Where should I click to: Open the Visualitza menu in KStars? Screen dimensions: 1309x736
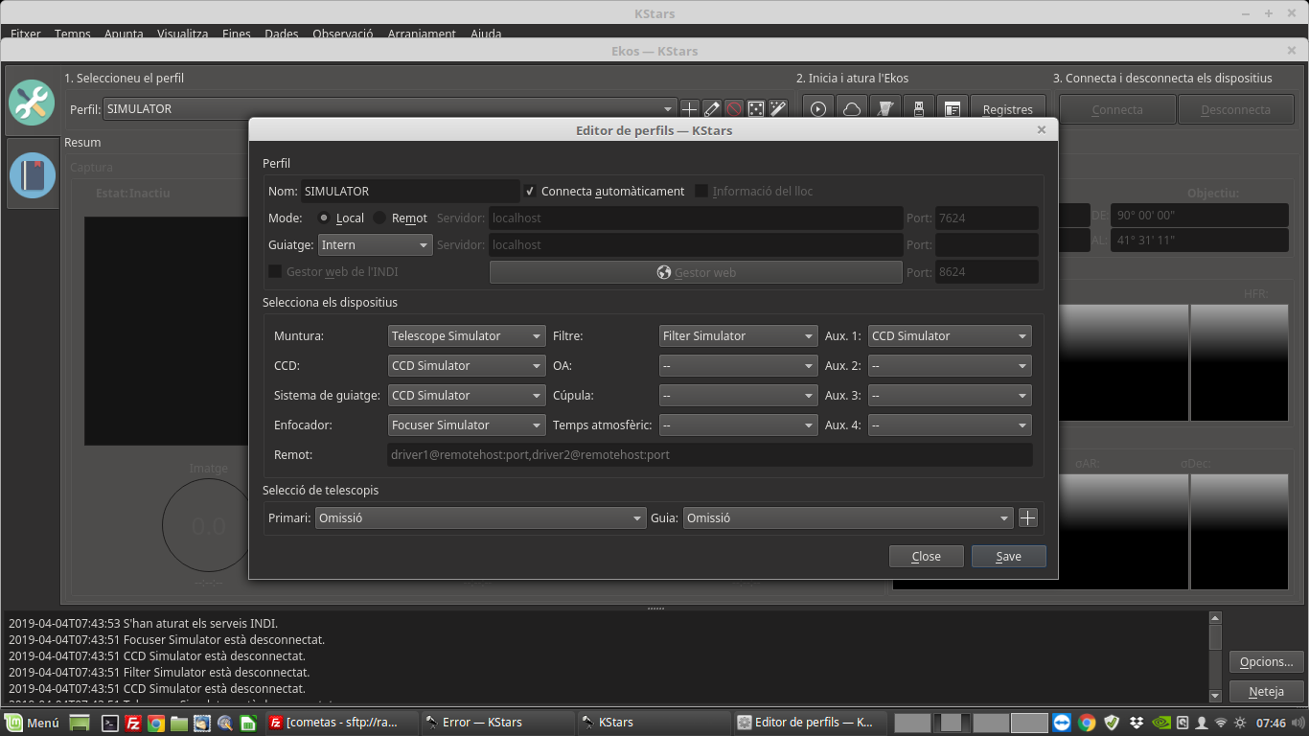[182, 34]
